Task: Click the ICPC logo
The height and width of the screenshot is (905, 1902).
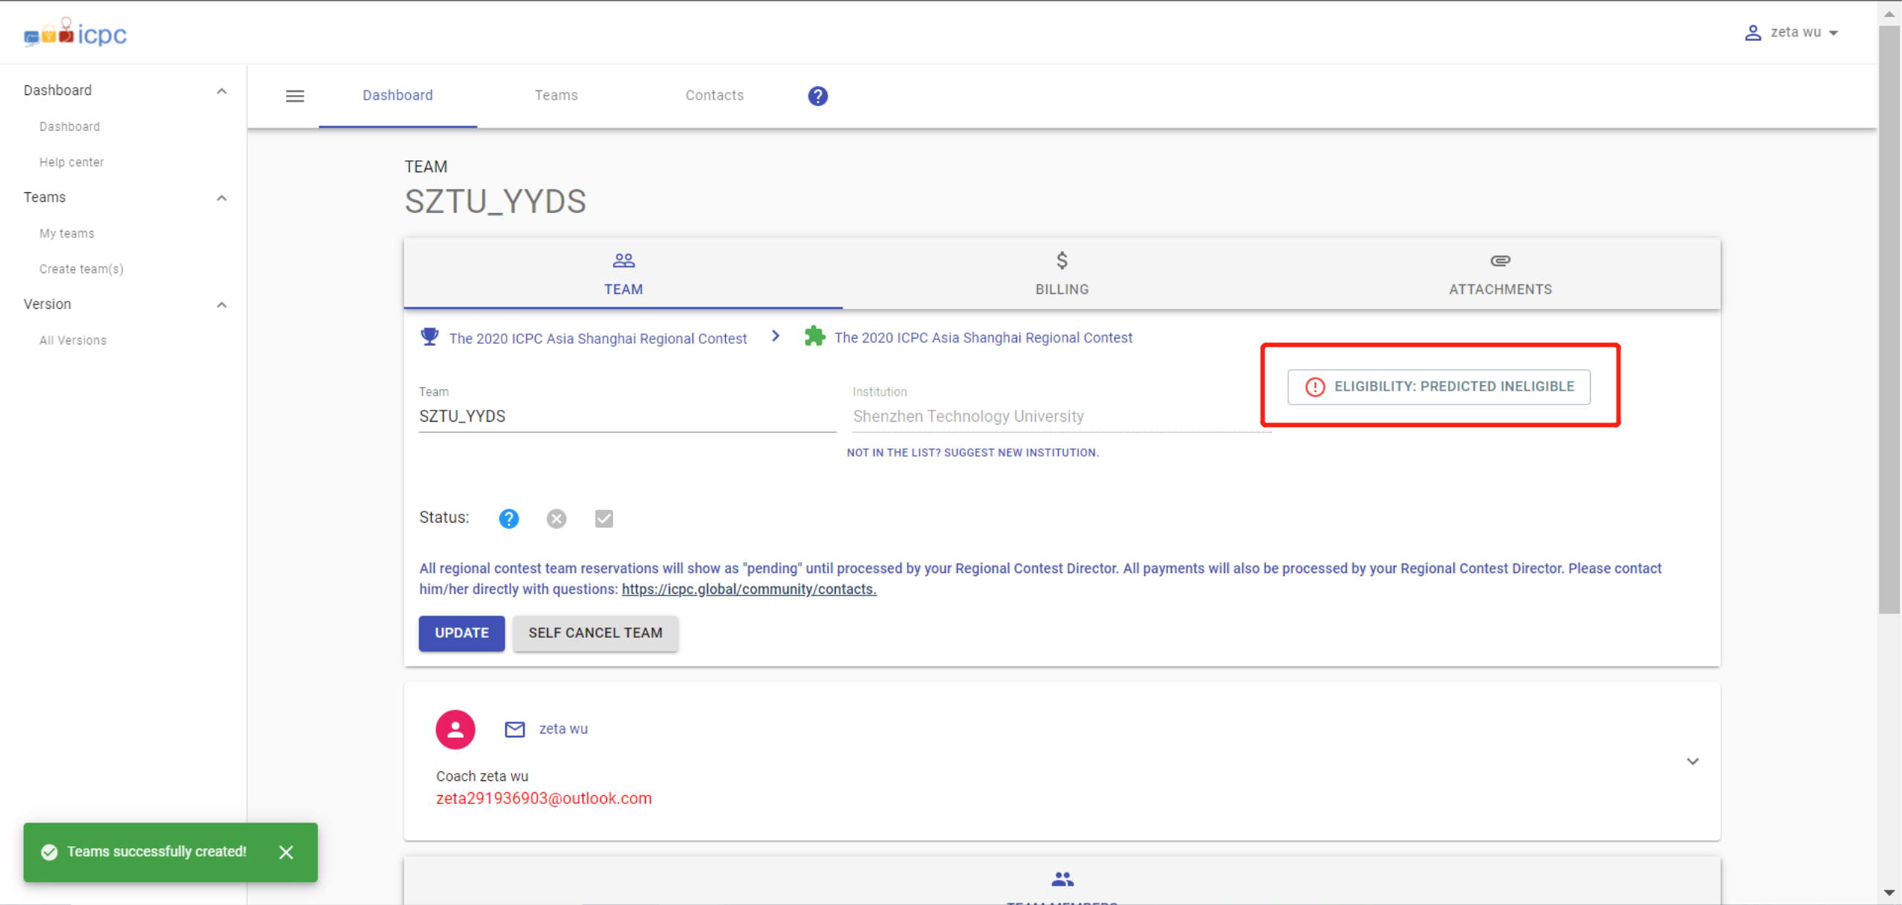Action: point(74,32)
